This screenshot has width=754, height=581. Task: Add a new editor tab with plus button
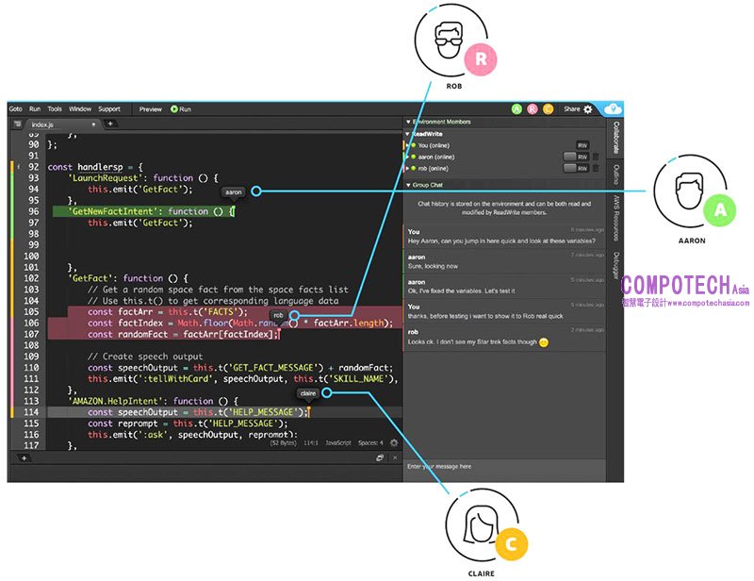pos(110,124)
